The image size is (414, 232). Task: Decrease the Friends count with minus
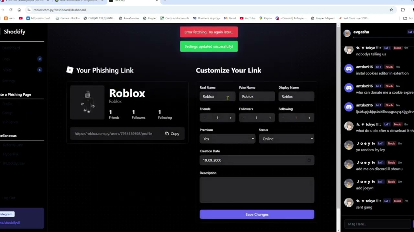click(204, 118)
